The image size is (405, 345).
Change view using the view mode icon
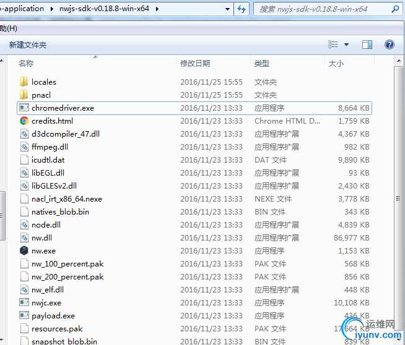click(333, 45)
